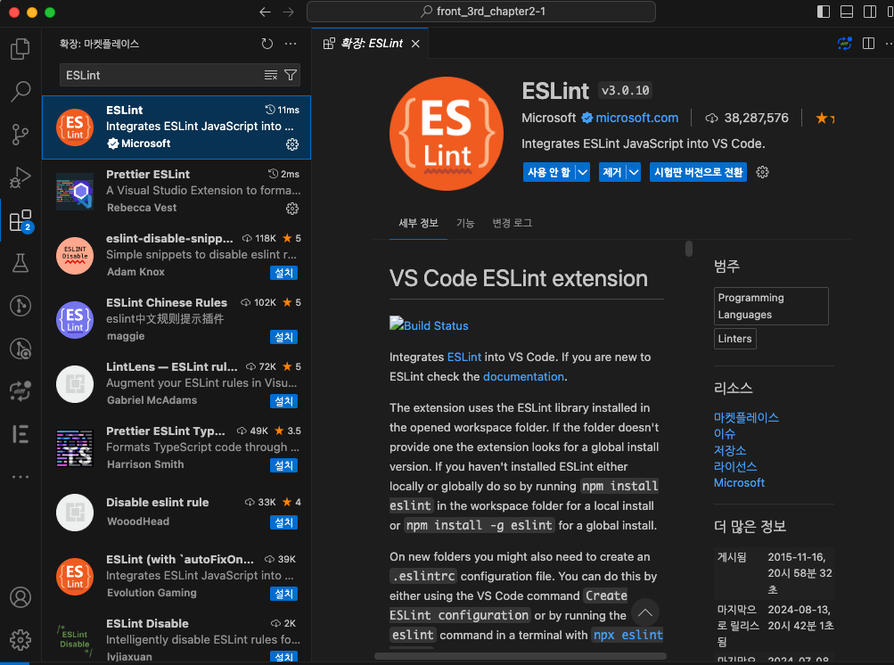894x665 pixels.
Task: Close the ESLint extension tab
Action: click(x=415, y=44)
